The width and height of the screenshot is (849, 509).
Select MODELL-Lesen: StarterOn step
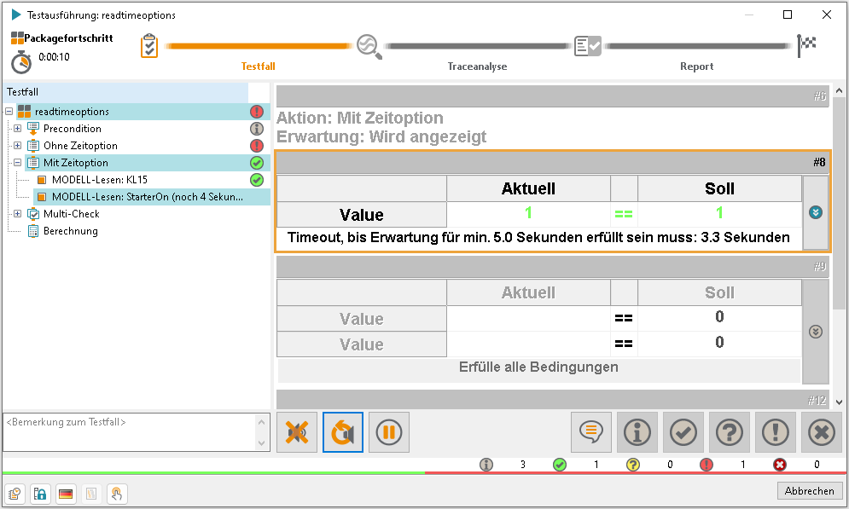(x=148, y=197)
